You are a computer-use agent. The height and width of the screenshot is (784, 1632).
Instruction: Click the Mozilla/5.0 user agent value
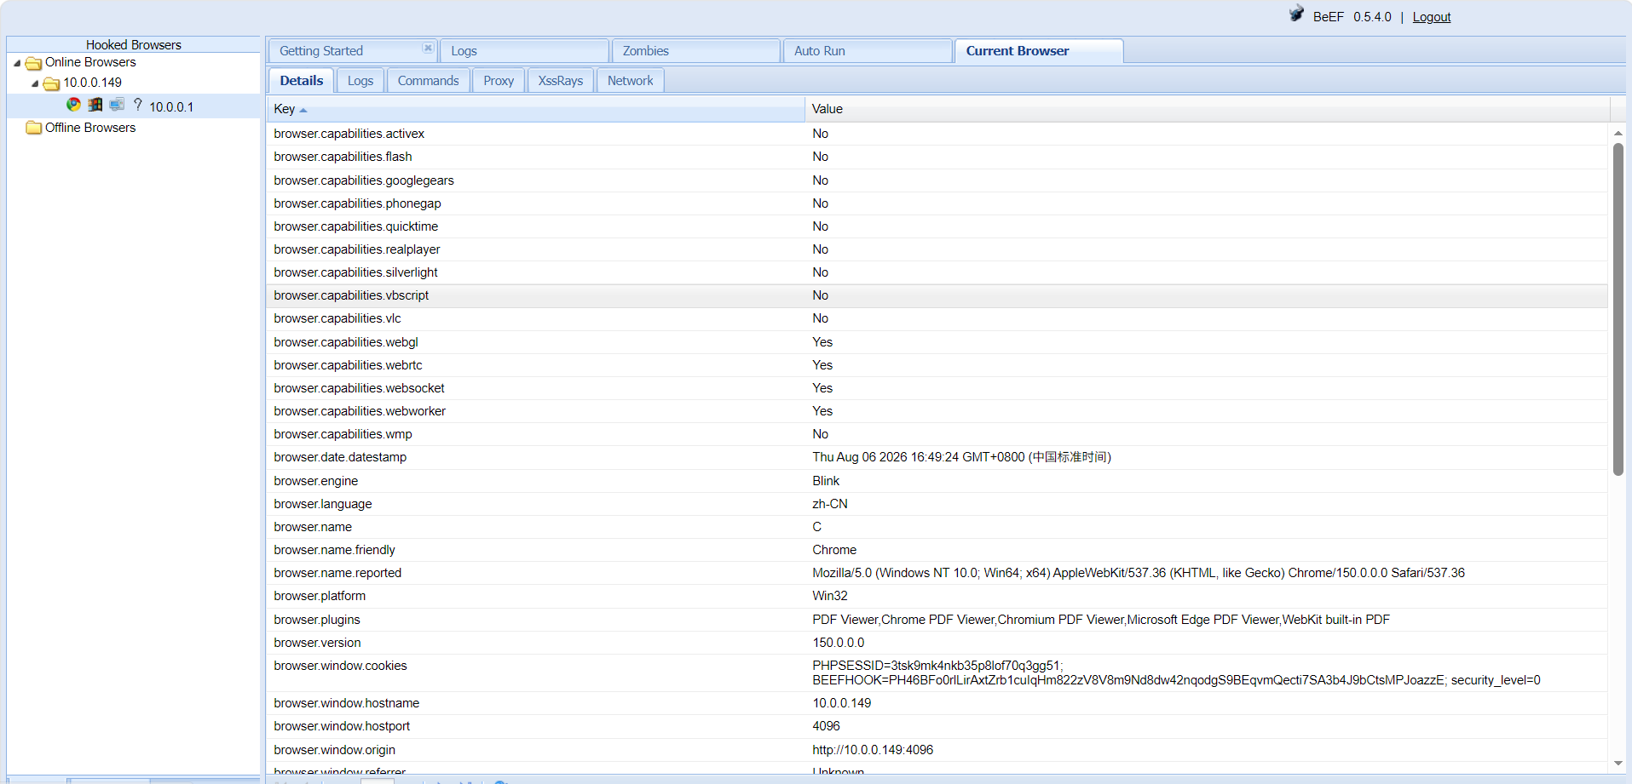click(x=1139, y=573)
